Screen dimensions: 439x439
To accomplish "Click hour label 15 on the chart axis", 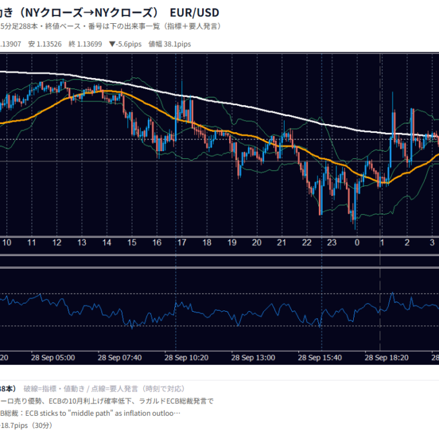I will tap(132, 243).
